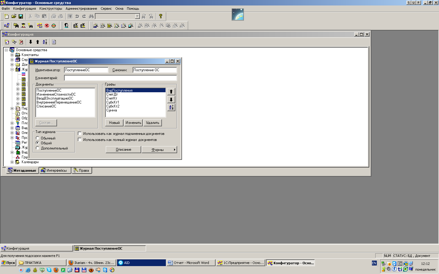Click the yellow question mark help icon
The image size is (439, 274).
[161, 16]
